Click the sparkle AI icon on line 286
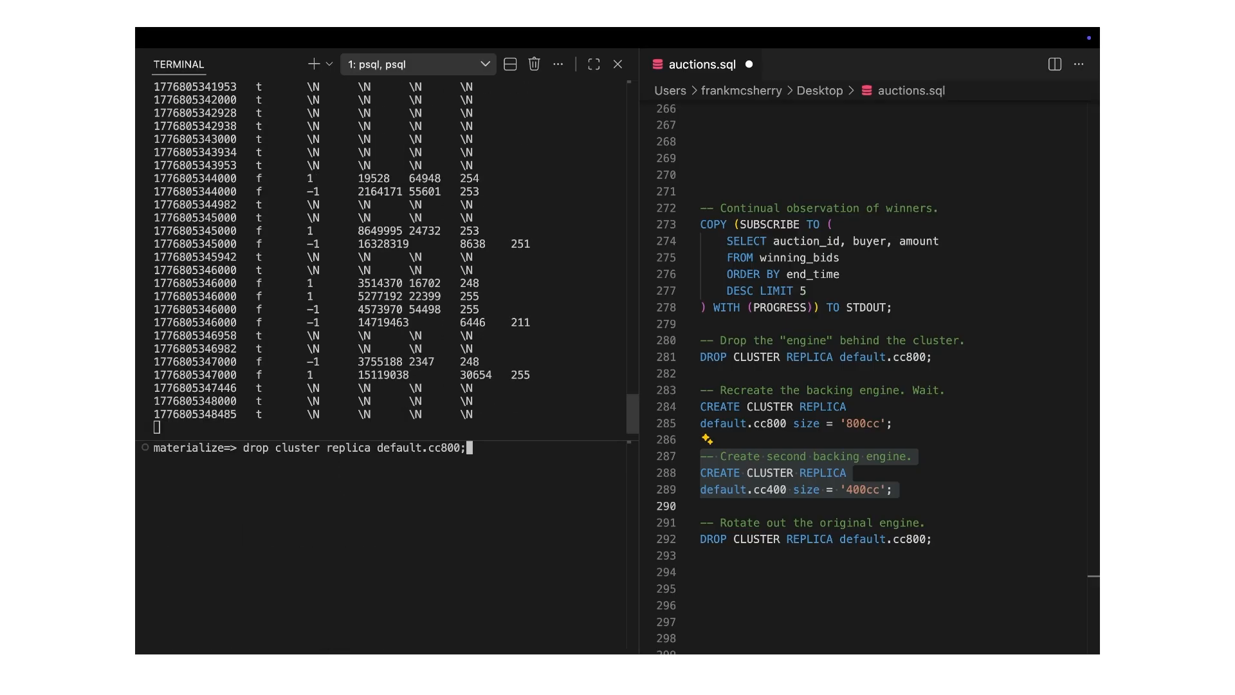 (707, 440)
